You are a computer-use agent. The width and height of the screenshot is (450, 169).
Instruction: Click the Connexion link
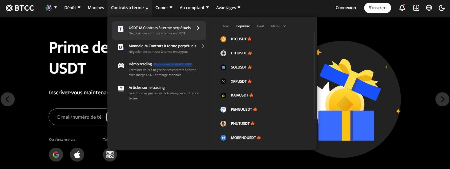pyautogui.click(x=345, y=7)
